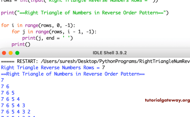The height and width of the screenshot is (117, 190).
Task: Click the output row showing only '7'
Action: pyautogui.click(x=2, y=80)
